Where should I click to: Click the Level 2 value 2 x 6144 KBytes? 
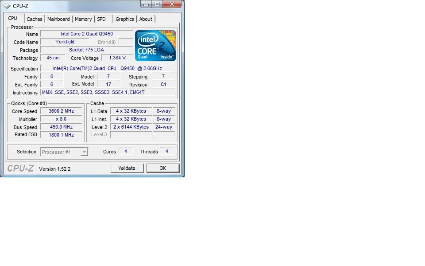131,127
